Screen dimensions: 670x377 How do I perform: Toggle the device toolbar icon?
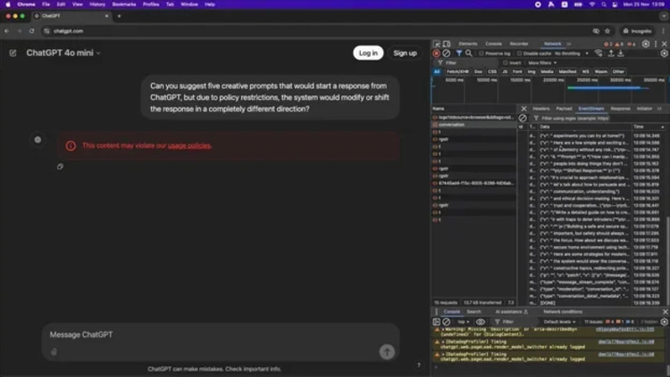click(447, 43)
